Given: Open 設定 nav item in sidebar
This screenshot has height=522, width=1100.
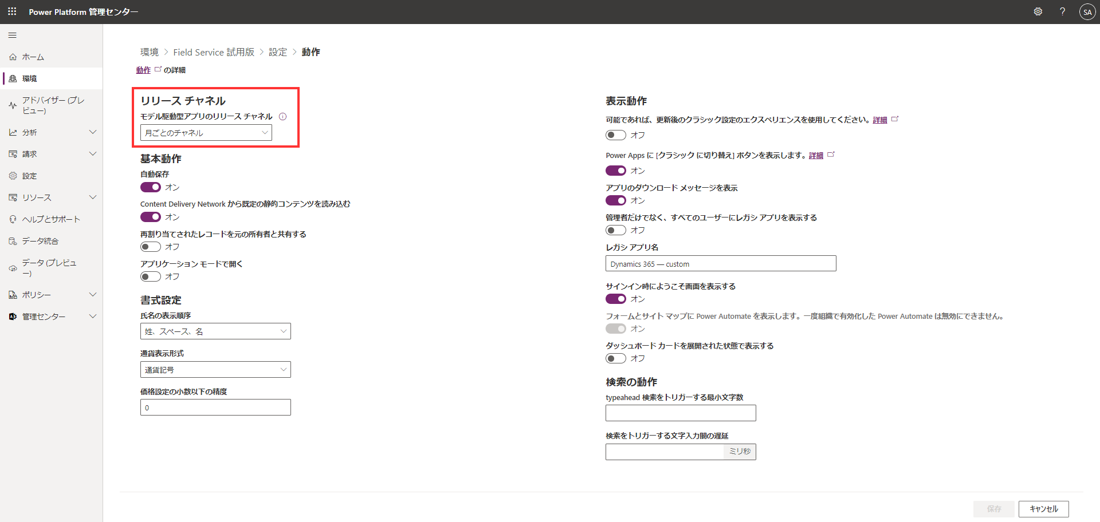Looking at the screenshot, I should pos(52,176).
